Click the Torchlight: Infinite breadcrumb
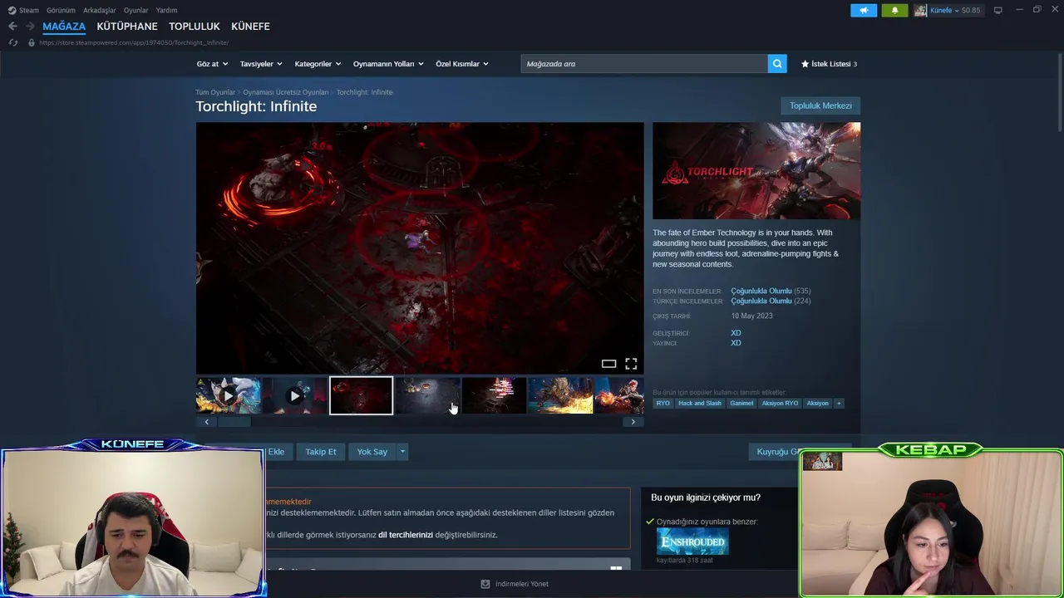This screenshot has width=1064, height=598. pos(364,92)
